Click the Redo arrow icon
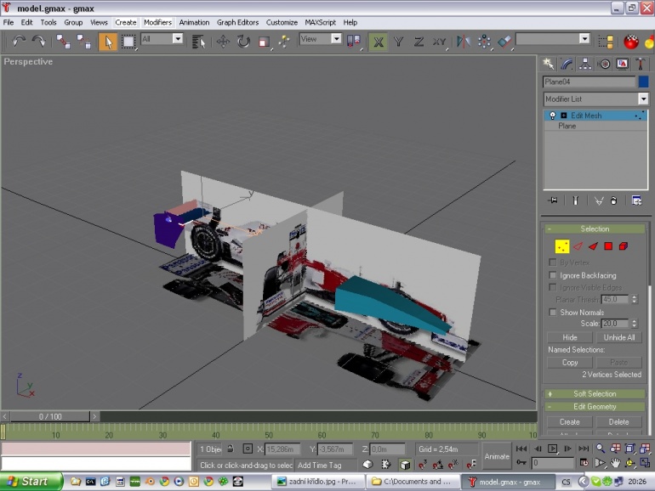655x491 pixels. pyautogui.click(x=39, y=41)
